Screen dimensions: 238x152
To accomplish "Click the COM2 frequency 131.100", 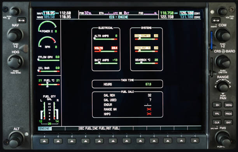I will point(187,17).
